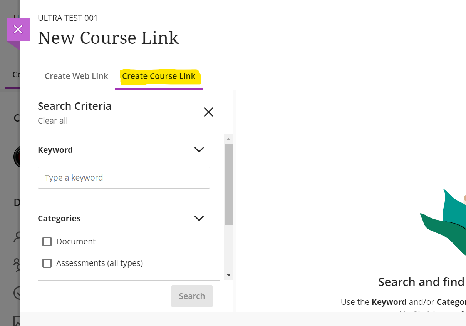Click inside the Type a keyword field
This screenshot has width=466, height=326.
coord(123,177)
